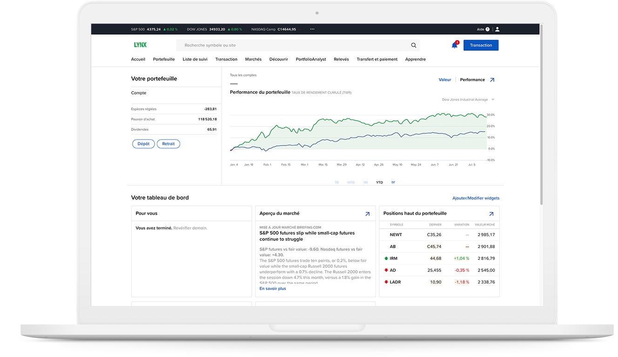The image size is (618, 357).
Task: Click the Aide link in top bar
Action: [x=481, y=29]
